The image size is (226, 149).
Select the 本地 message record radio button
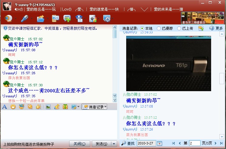[x=142, y=28]
